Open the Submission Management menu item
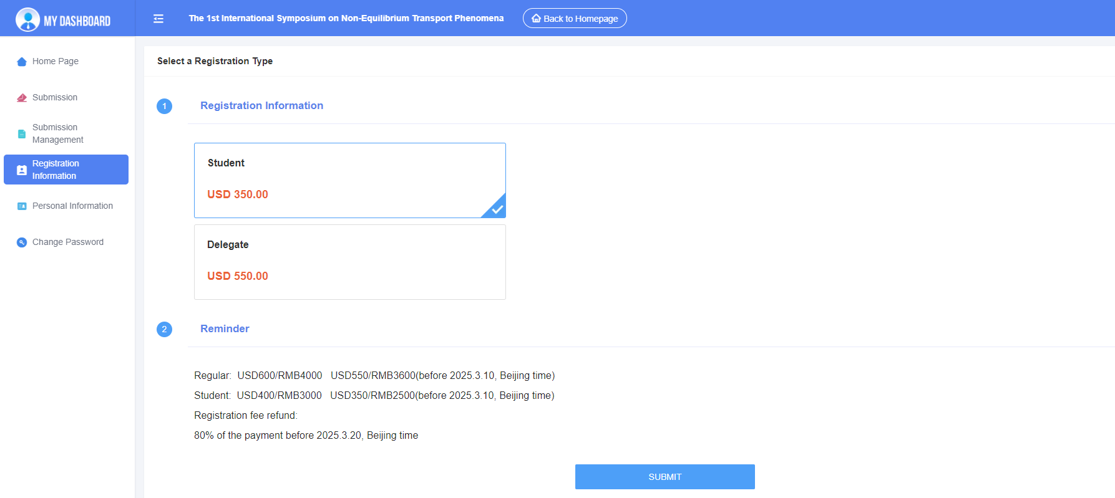 (57, 133)
